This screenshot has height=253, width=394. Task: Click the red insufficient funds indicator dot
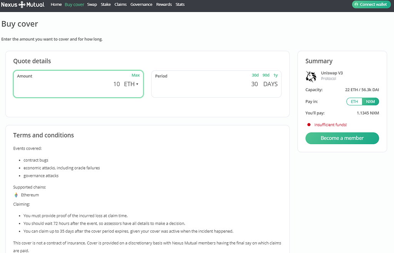(x=309, y=125)
